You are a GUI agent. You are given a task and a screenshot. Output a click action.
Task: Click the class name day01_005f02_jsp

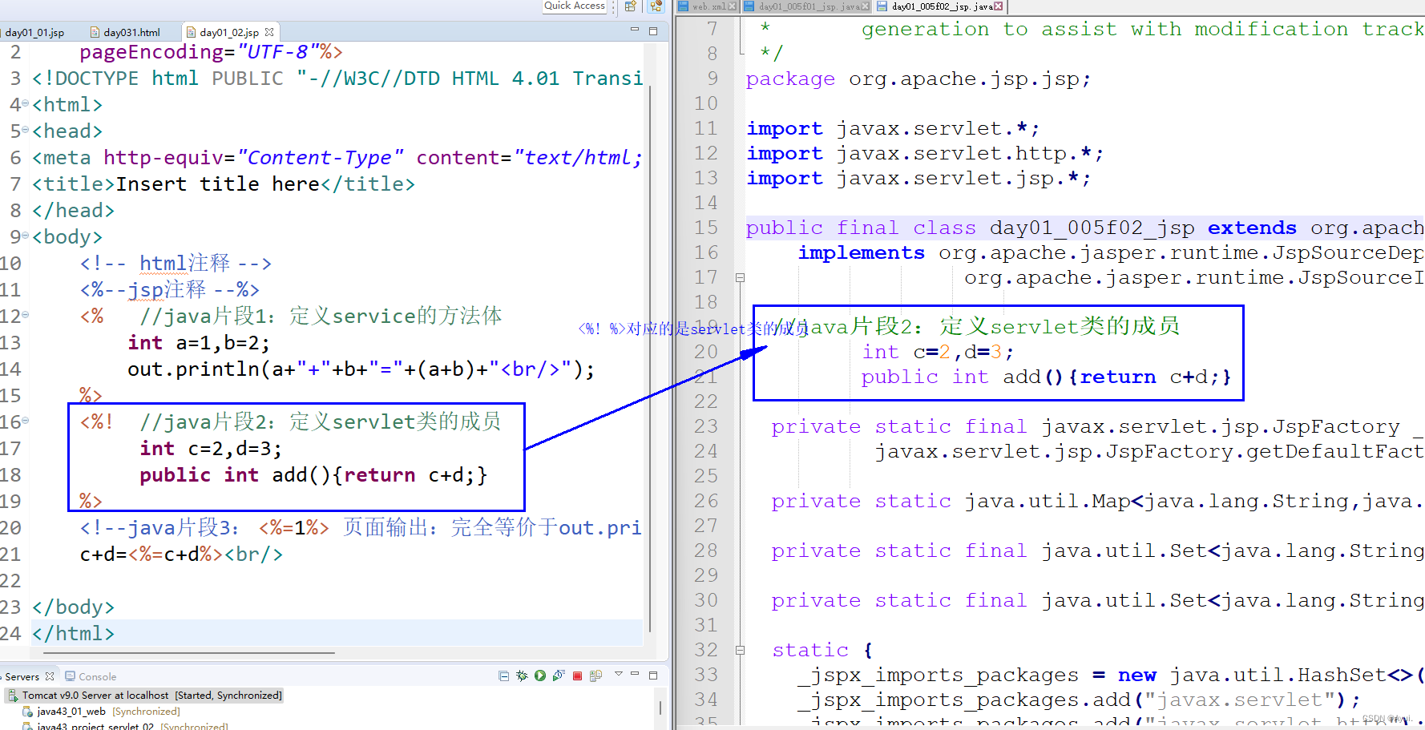[1092, 228]
